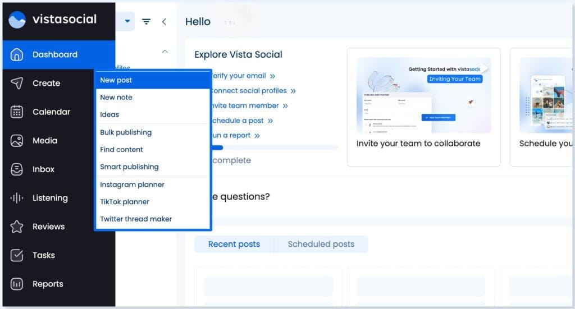The image size is (575, 309).
Task: Click the Run a report link
Action: click(x=236, y=136)
